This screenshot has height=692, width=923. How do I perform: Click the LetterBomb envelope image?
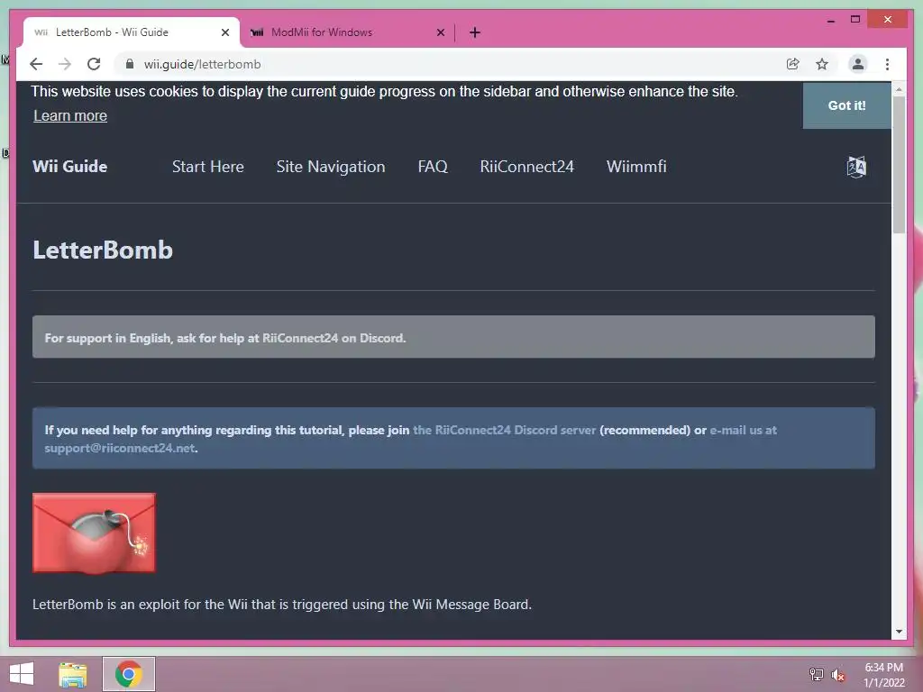pos(94,533)
